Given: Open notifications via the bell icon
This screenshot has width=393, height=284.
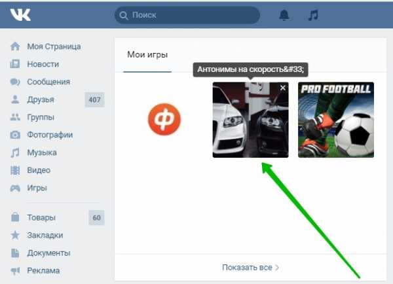Looking at the screenshot, I should pyautogui.click(x=284, y=15).
